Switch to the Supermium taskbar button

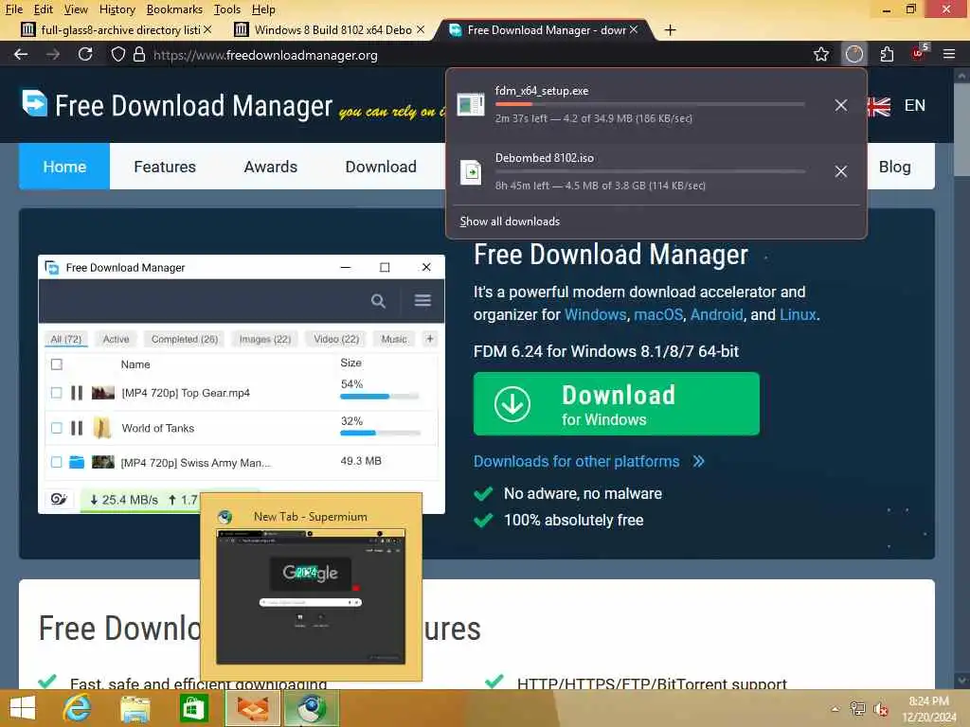[x=311, y=708]
